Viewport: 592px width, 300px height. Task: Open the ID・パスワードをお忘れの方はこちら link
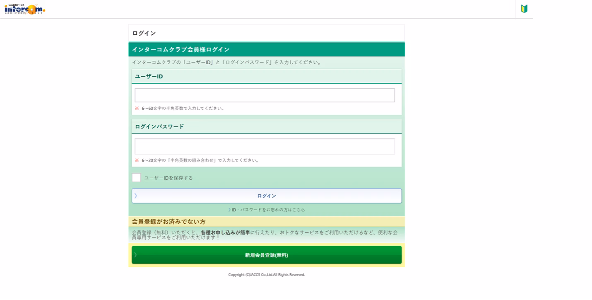click(268, 210)
